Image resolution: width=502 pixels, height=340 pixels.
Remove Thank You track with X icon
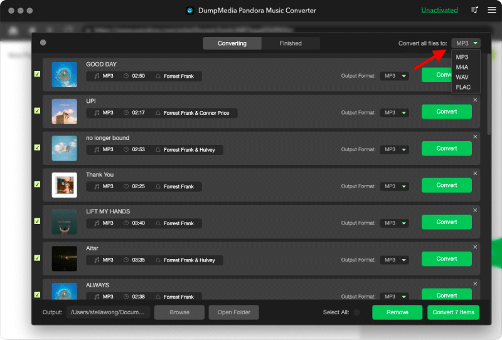475,174
